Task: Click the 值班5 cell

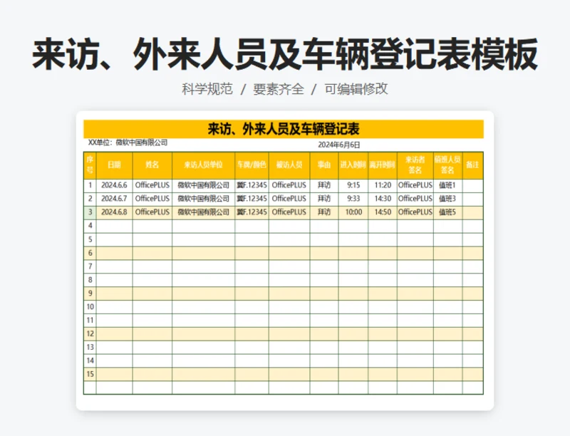Action: coord(447,212)
